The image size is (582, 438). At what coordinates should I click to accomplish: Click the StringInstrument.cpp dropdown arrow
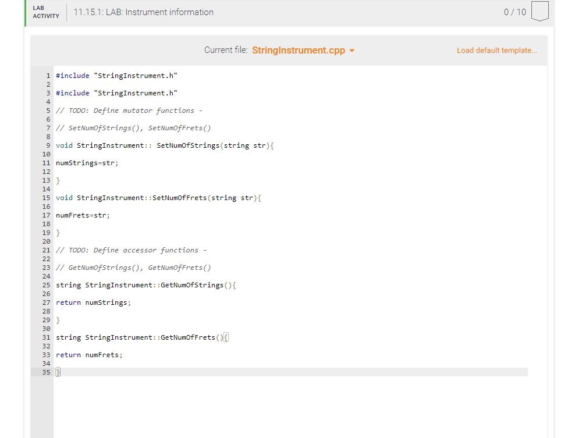[352, 50]
